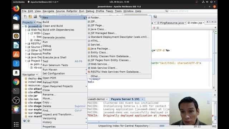
Task: Open Firefox from the Ubuntu dock
Action: point(16,8)
